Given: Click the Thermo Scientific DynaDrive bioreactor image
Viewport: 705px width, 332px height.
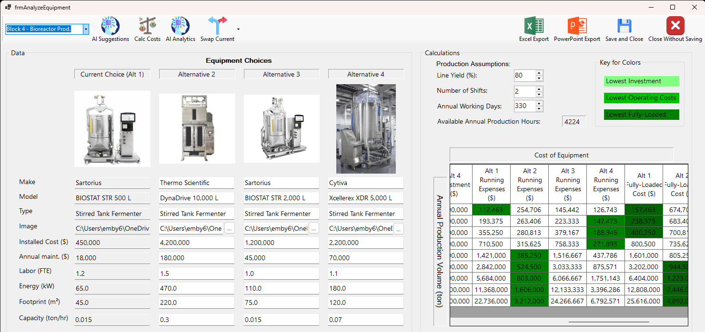Looking at the screenshot, I should [x=197, y=129].
